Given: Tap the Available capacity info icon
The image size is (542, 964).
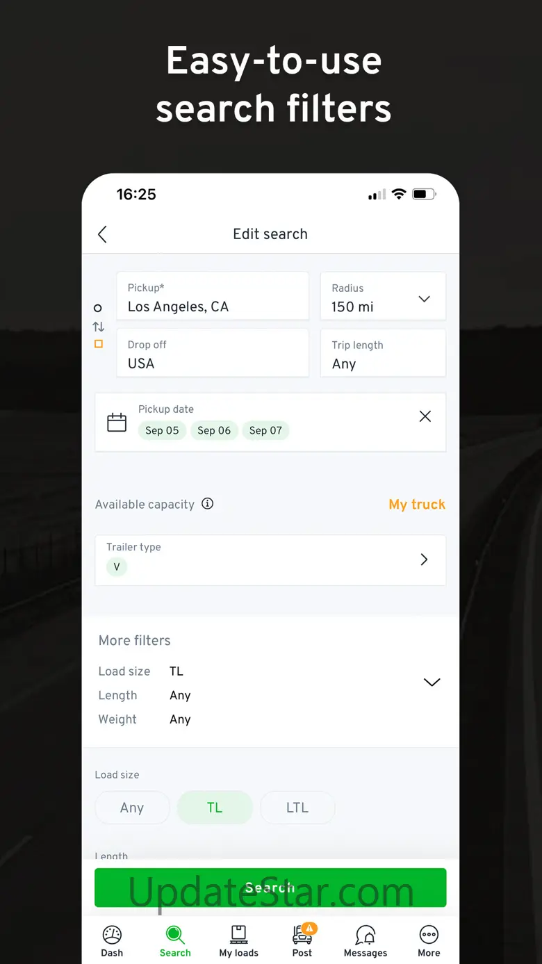Looking at the screenshot, I should click(207, 504).
